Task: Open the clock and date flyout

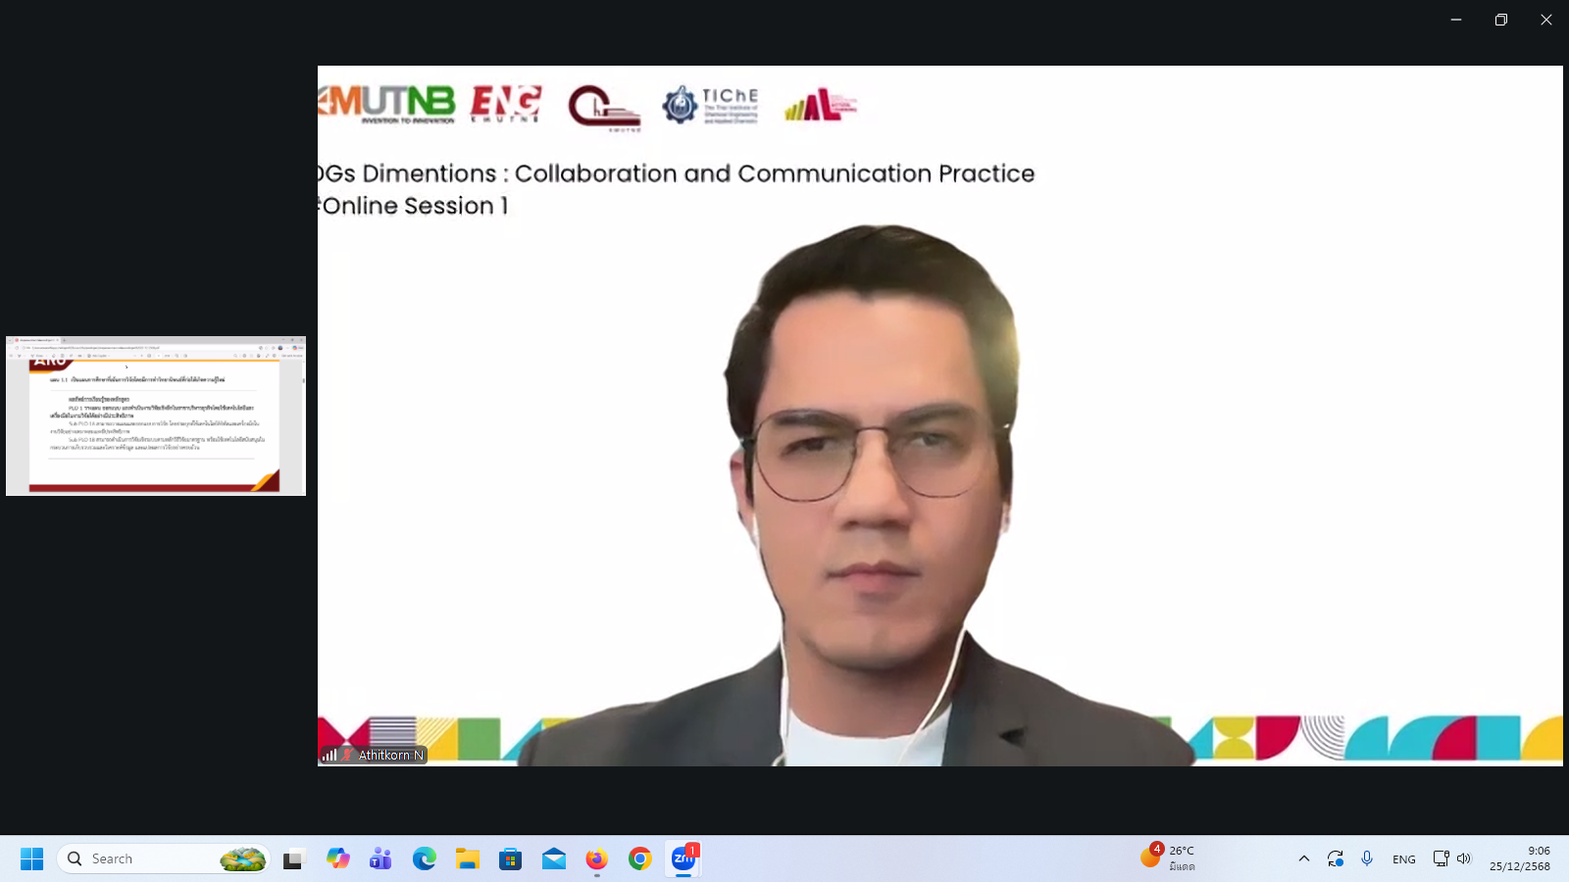Action: [1520, 858]
